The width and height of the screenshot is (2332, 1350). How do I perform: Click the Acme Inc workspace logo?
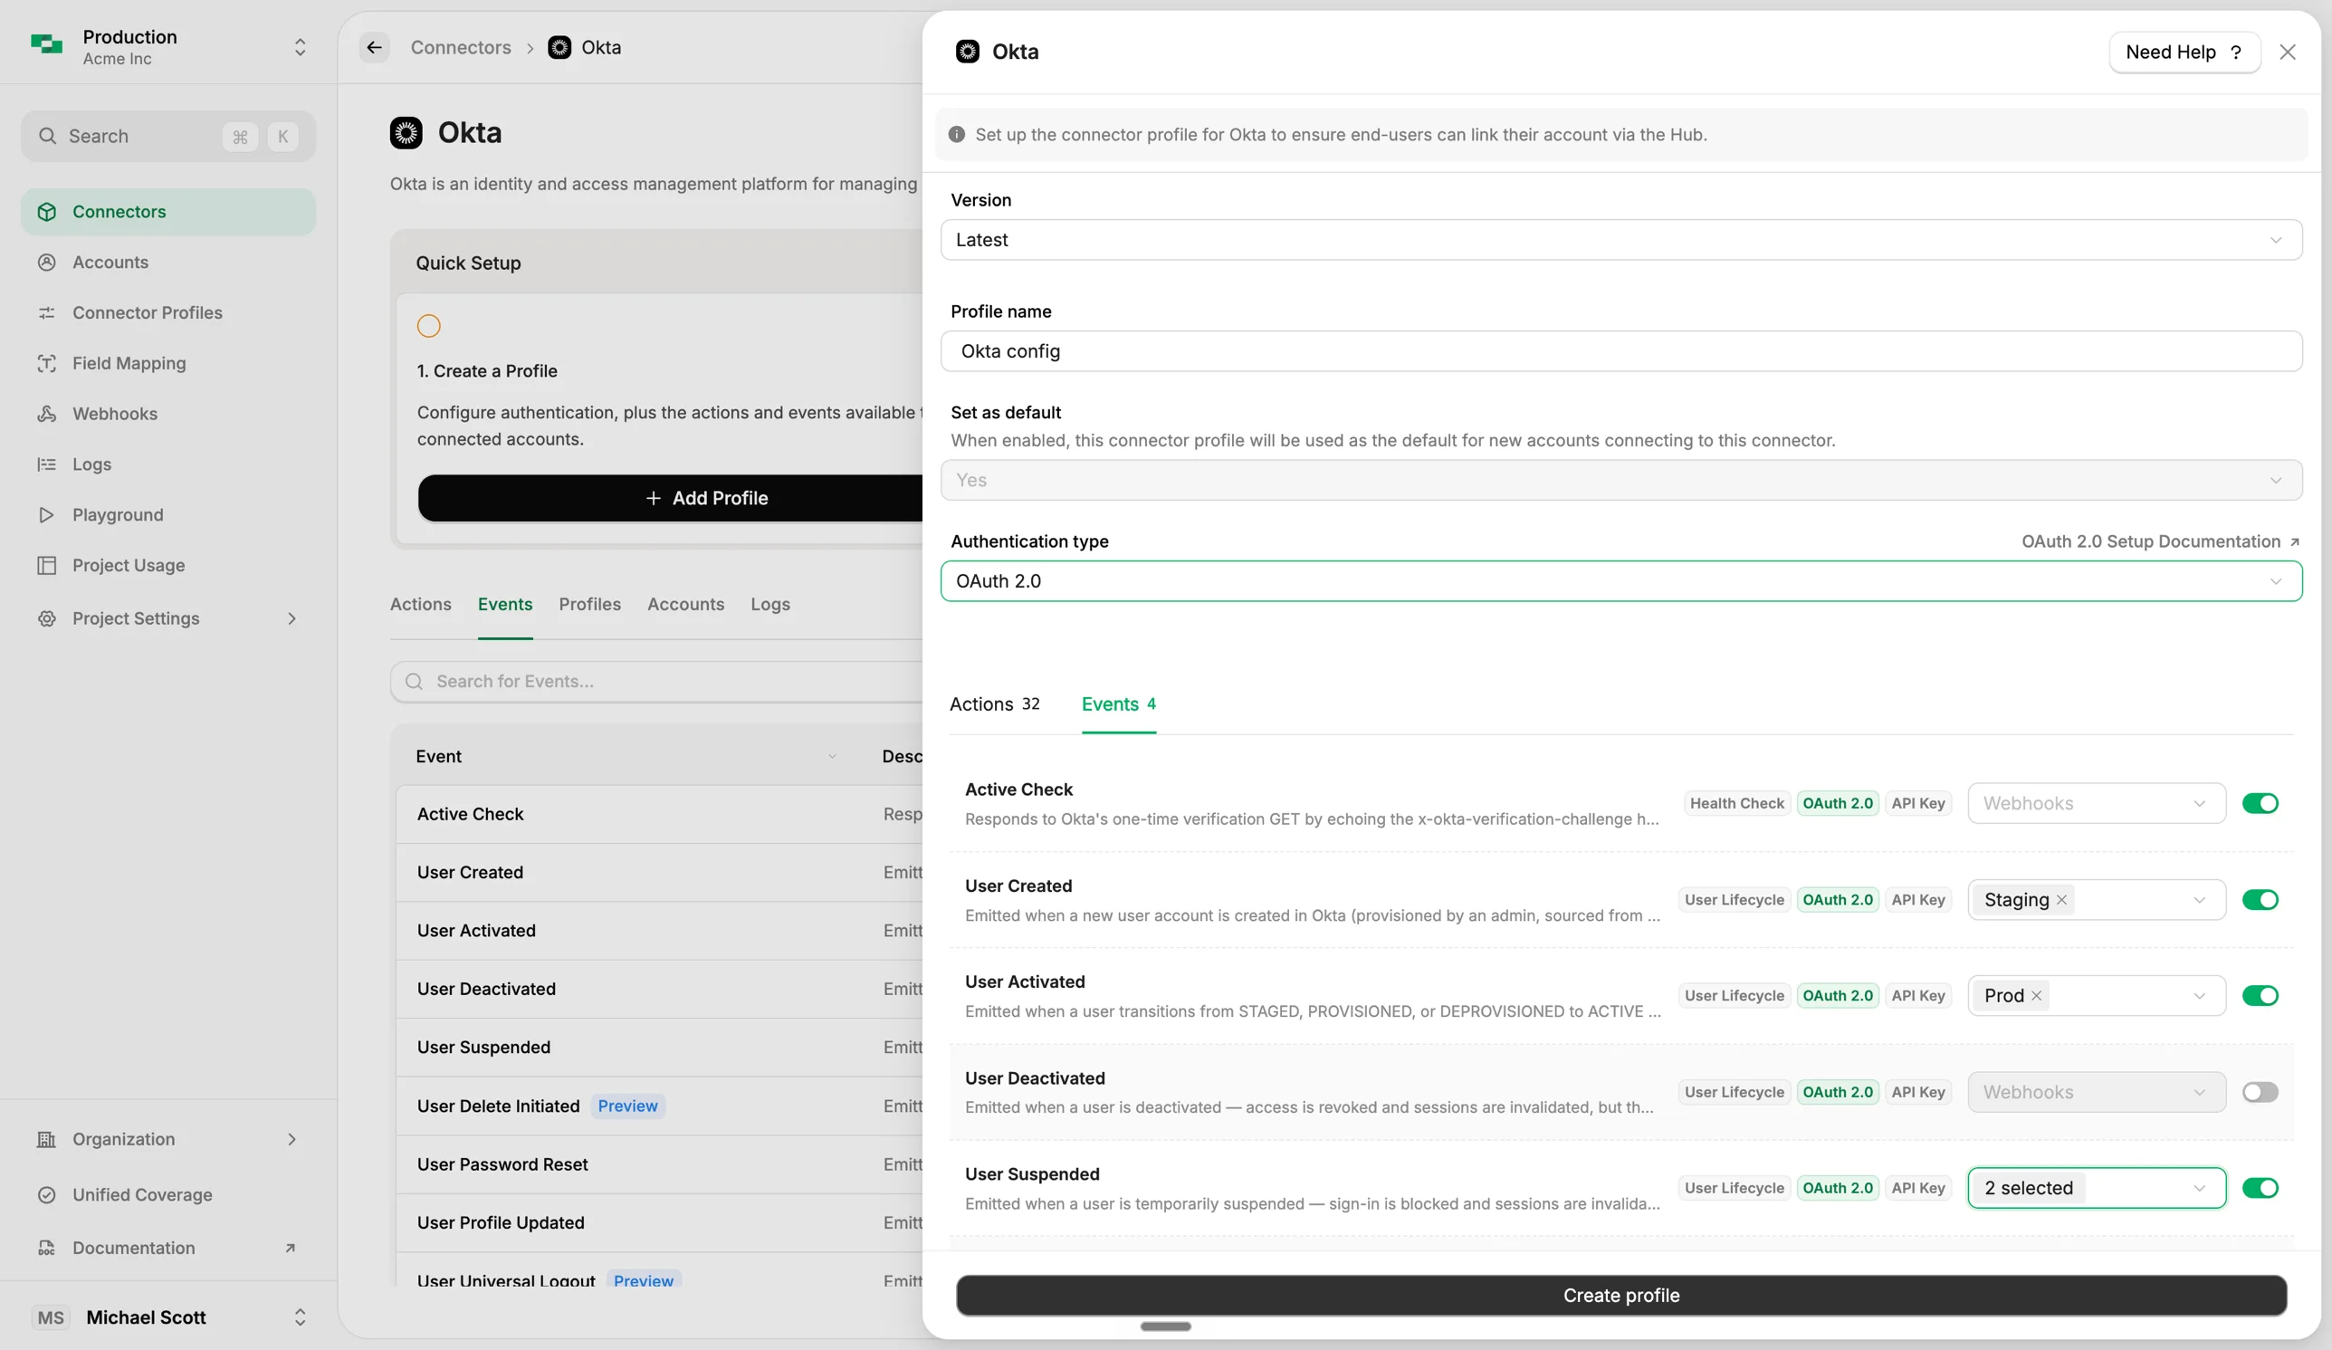click(x=46, y=43)
